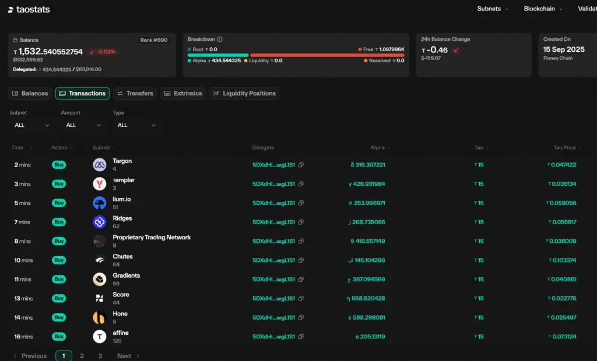Copy delegate address in Targon row
The height and width of the screenshot is (361, 597).
301,165
